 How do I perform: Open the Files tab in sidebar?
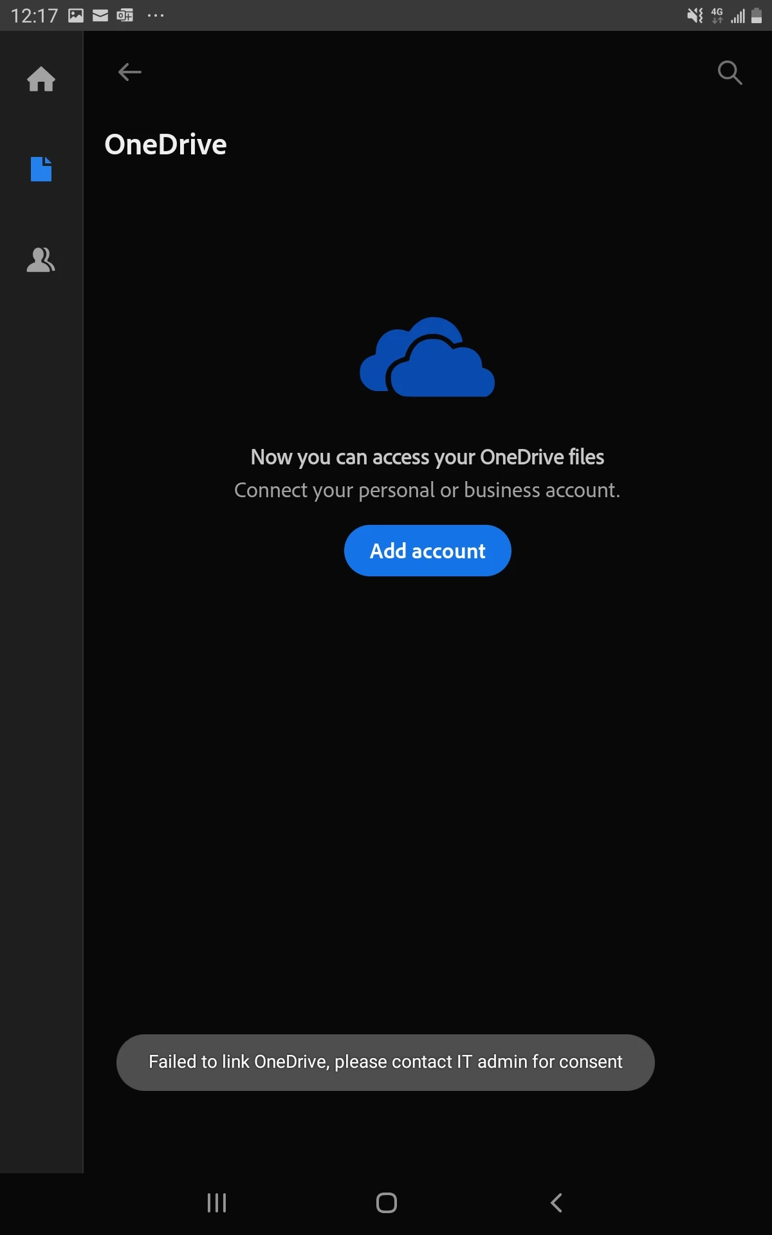pos(41,169)
